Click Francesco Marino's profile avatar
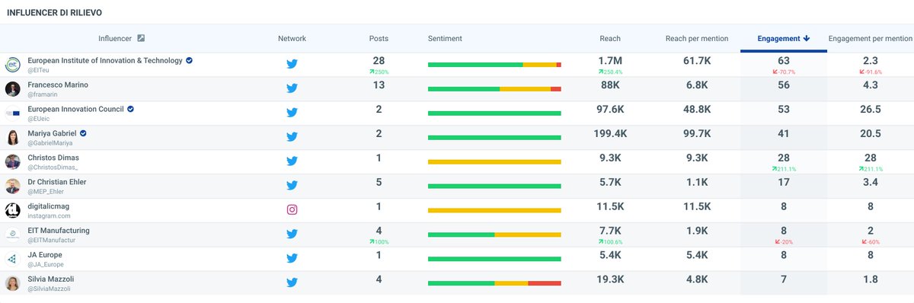This screenshot has width=914, height=303. (x=12, y=88)
